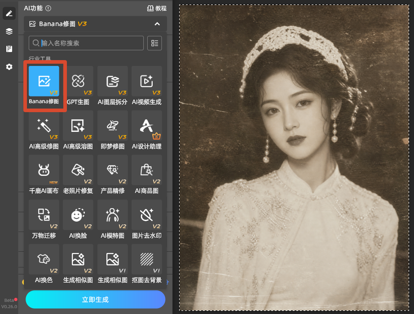This screenshot has height=314, width=414.
Task: Click the vintage portrait image on the canvas
Action: [294, 157]
